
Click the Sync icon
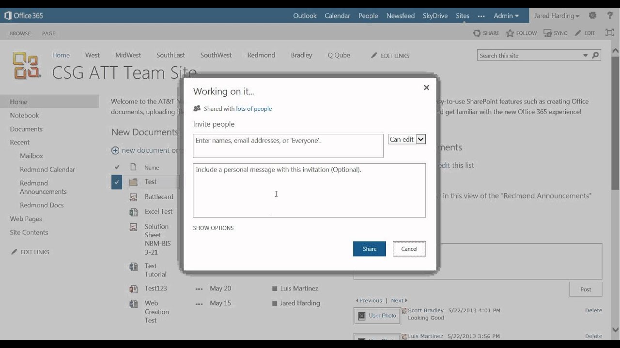click(547, 33)
